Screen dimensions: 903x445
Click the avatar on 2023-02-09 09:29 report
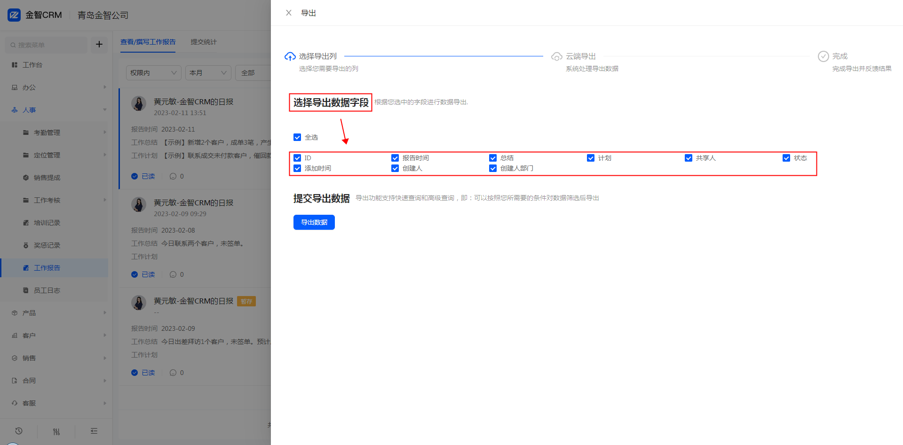pyautogui.click(x=139, y=204)
